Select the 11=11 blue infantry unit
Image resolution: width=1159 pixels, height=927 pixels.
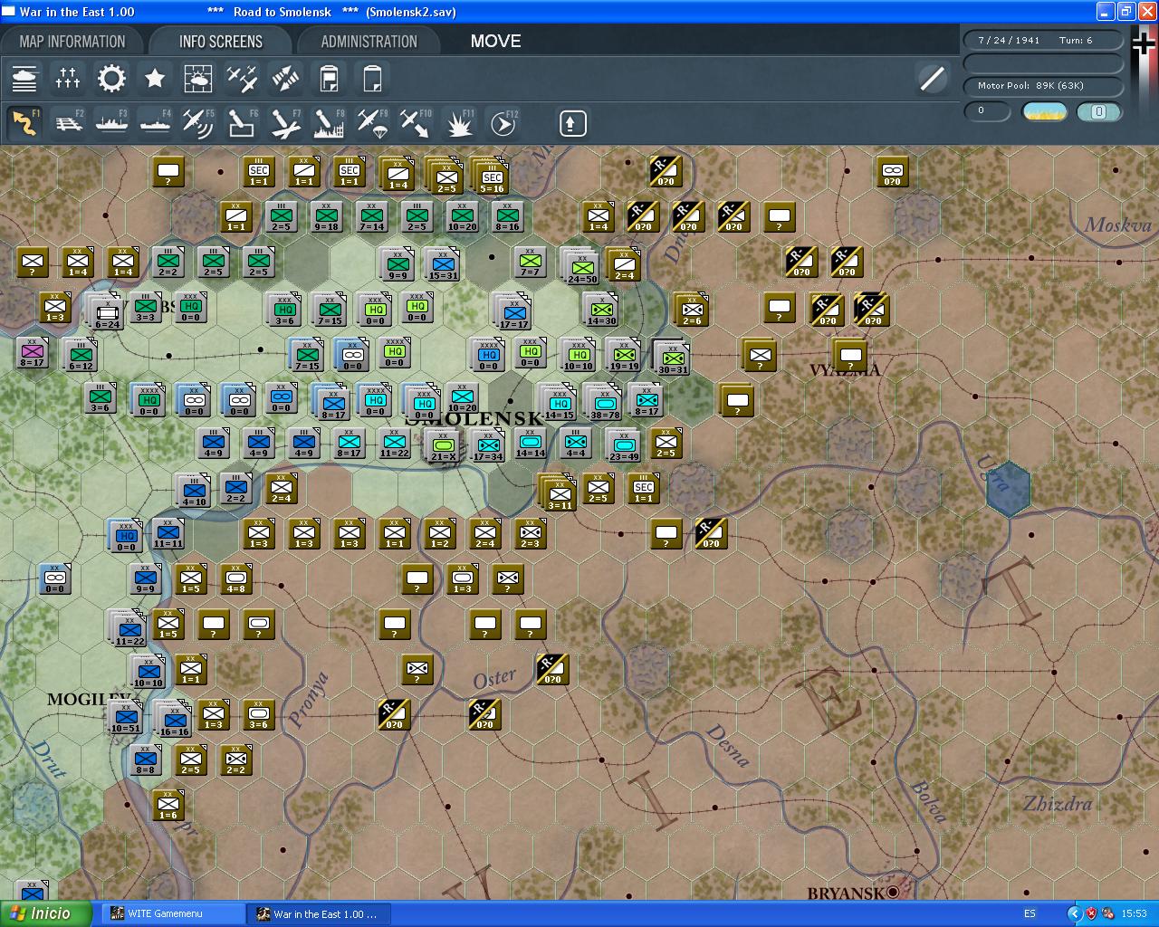click(x=168, y=533)
